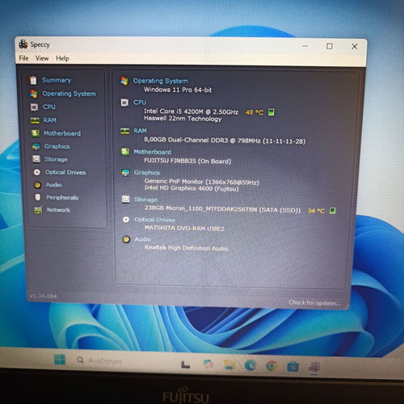Click the Storage drive icon in sidebar

(x=36, y=159)
